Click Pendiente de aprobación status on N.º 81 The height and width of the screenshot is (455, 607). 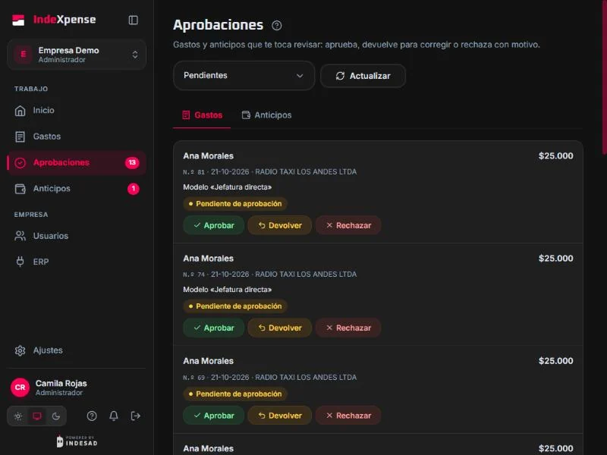[x=235, y=204]
